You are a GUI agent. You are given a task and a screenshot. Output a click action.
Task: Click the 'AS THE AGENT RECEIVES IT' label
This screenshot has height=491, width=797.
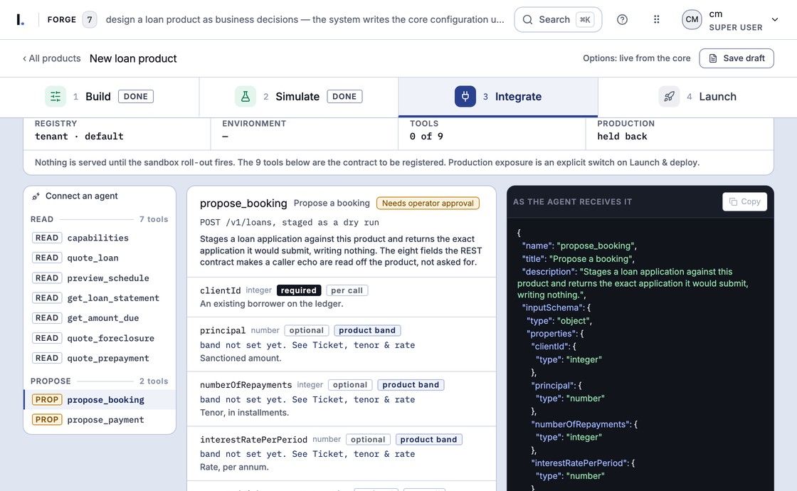572,202
